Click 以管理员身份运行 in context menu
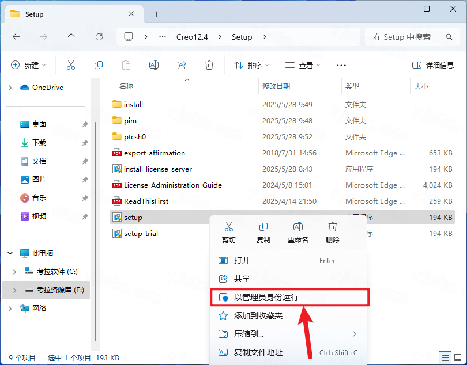Screen dimensions: 467x365 [x=289, y=297]
